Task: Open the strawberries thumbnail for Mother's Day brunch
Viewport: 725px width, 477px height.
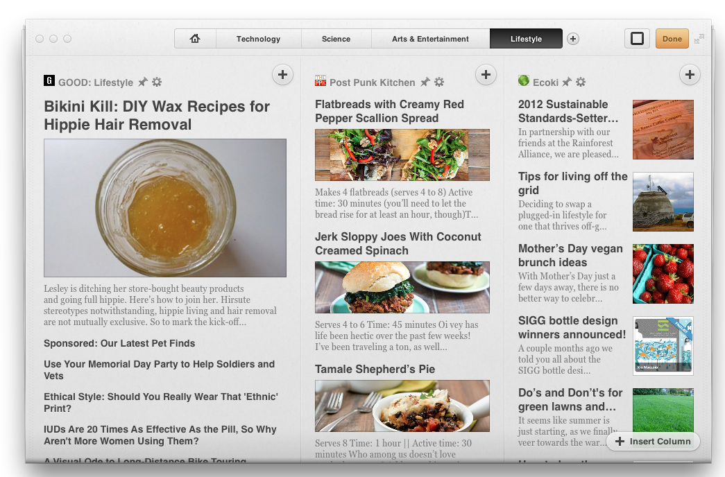Action: (x=663, y=274)
